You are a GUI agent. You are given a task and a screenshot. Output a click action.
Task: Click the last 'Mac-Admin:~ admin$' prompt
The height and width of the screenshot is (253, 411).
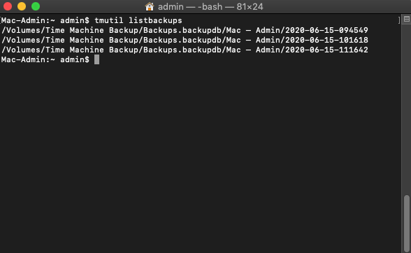[x=45, y=59]
